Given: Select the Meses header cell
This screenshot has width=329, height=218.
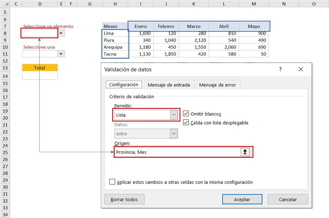Looking at the screenshot, I should click(x=115, y=26).
